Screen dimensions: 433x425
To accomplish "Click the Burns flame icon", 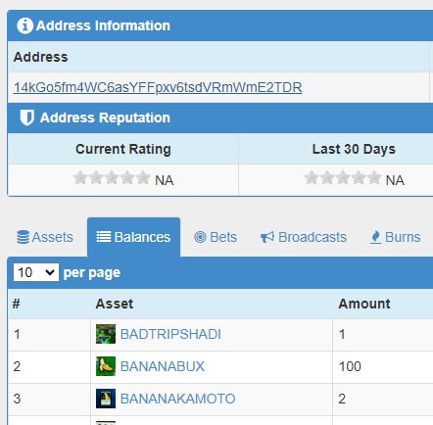I will tap(375, 237).
